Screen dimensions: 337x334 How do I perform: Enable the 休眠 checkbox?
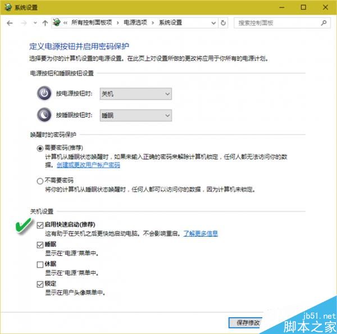click(x=40, y=264)
